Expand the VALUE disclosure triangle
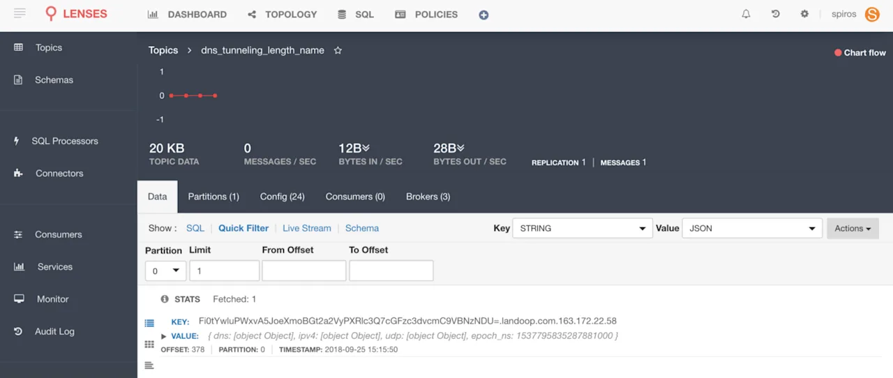Image resolution: width=893 pixels, height=378 pixels. pos(164,336)
